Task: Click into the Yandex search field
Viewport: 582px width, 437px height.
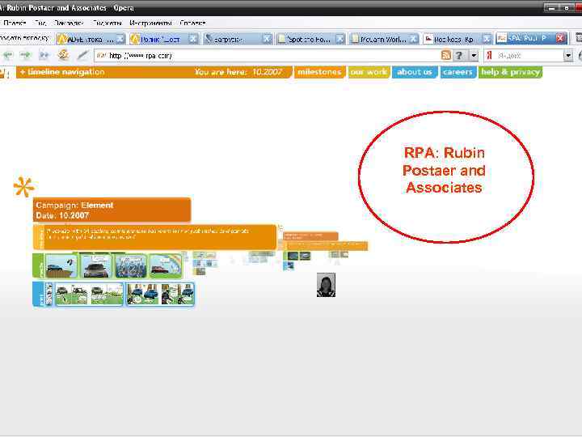Action: point(529,55)
